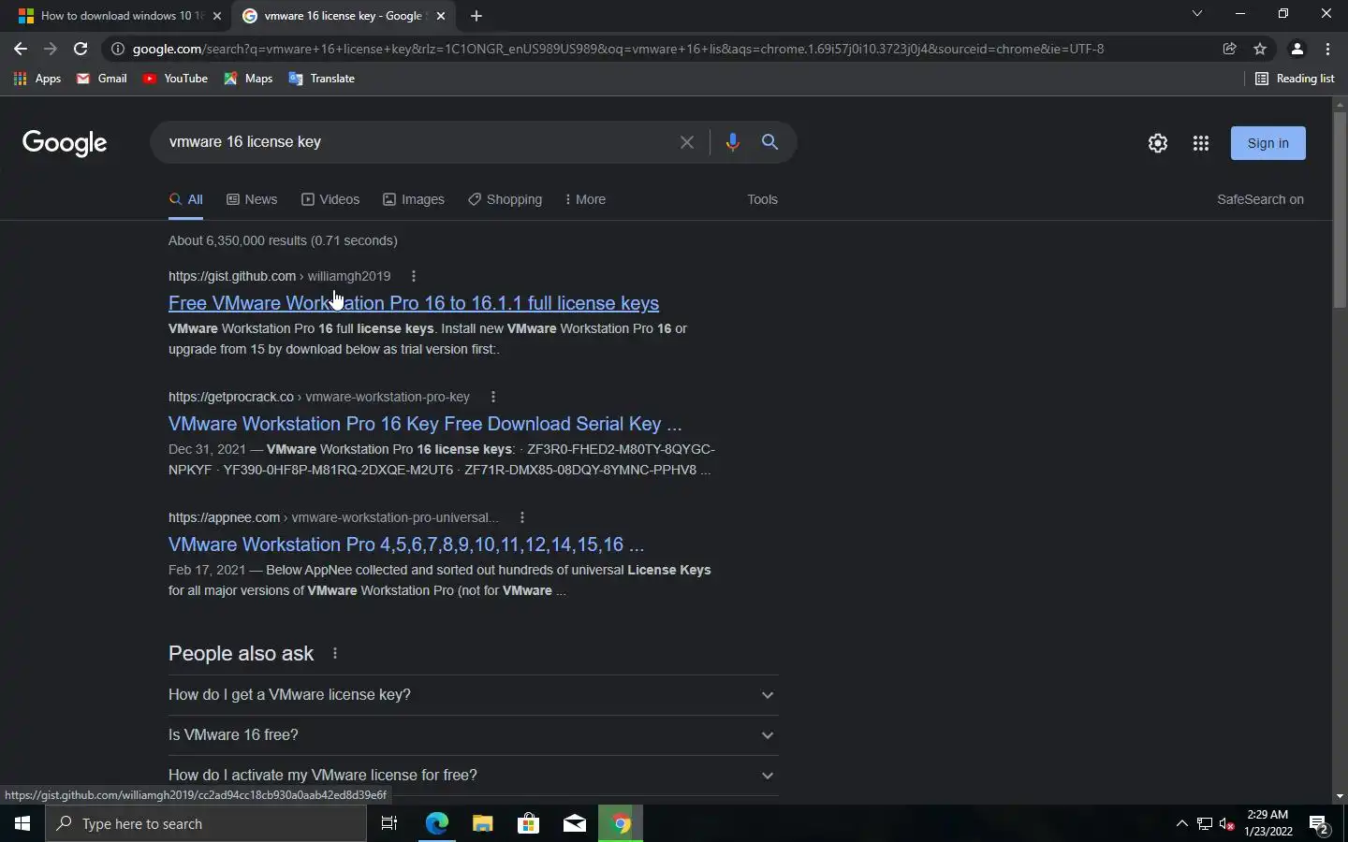Open the notification center
This screenshot has height=842, width=1348.
point(1319,824)
